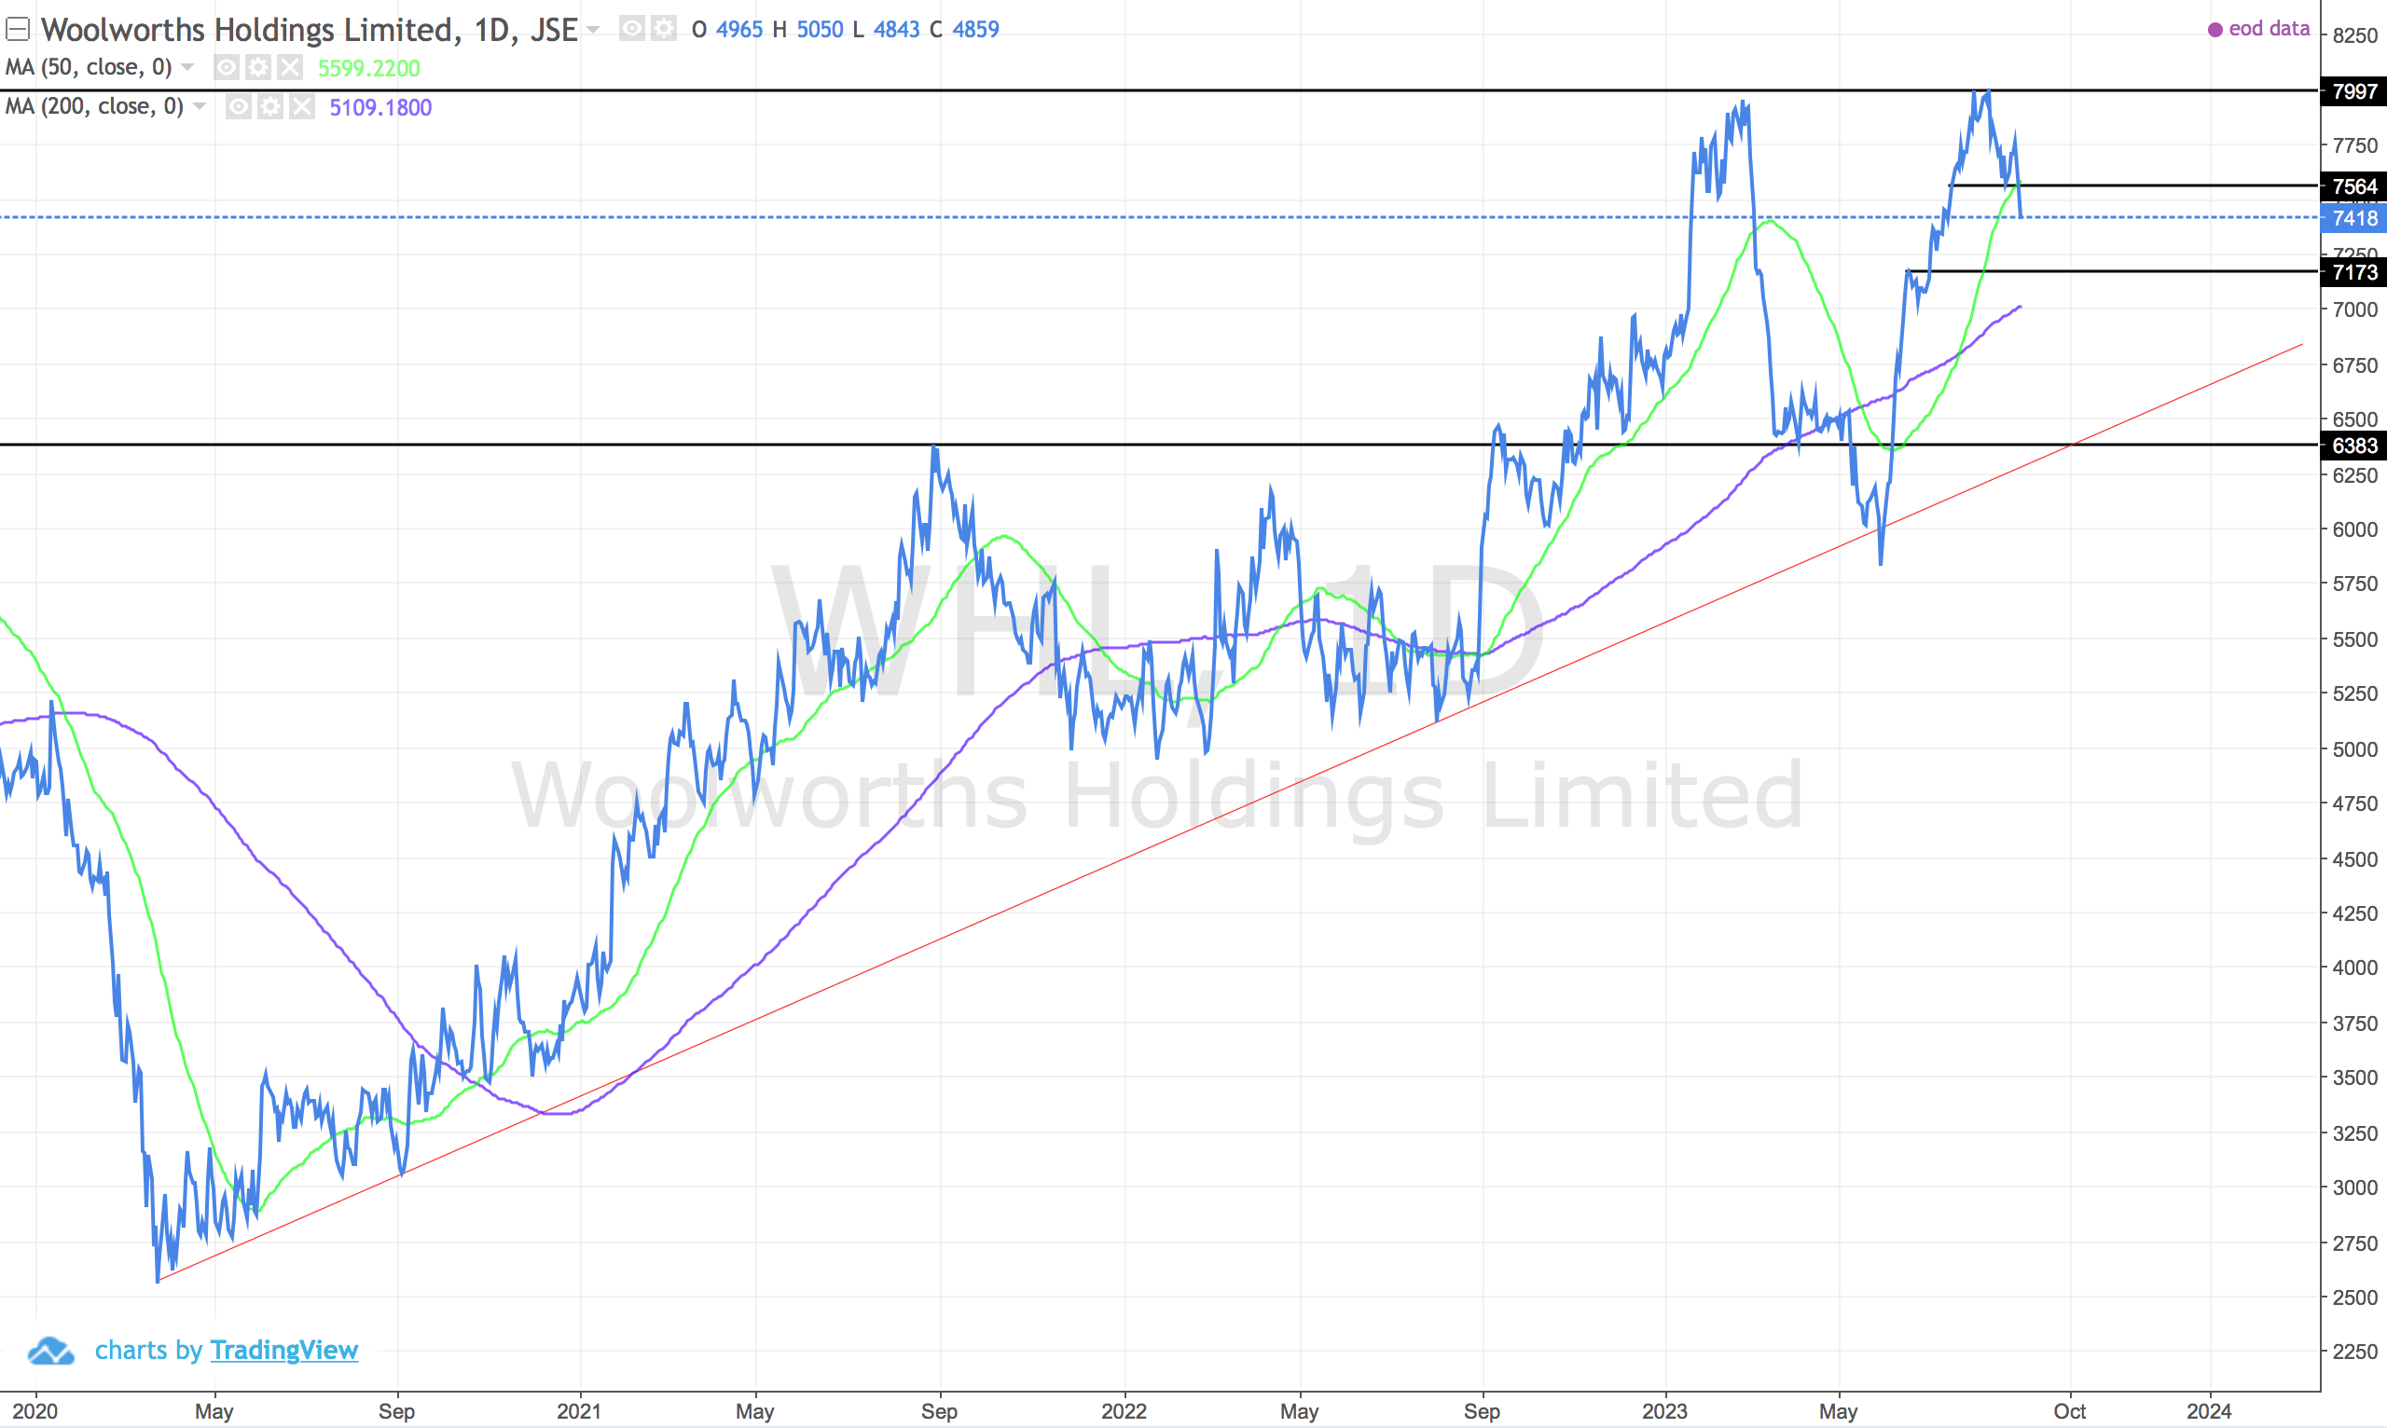Screen dimensions: 2387x1428
Task: Click the eod data indicator dot
Action: pos(2215,30)
